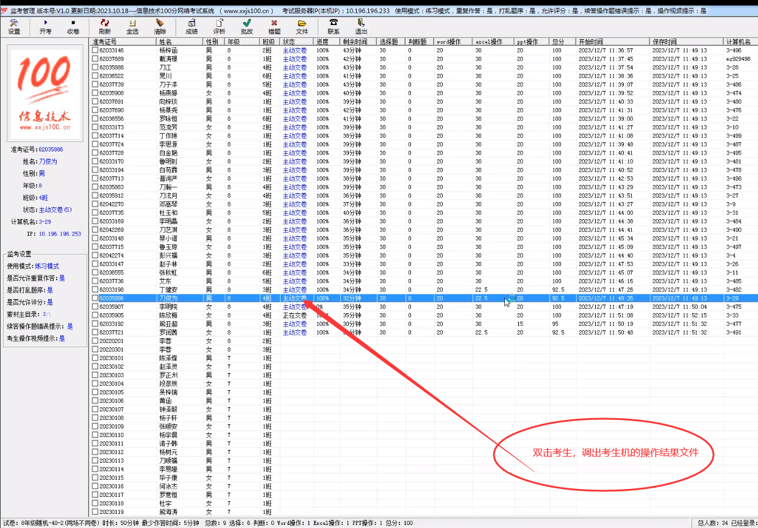Tick the checkbox for ID 20230101

click(x=95, y=358)
